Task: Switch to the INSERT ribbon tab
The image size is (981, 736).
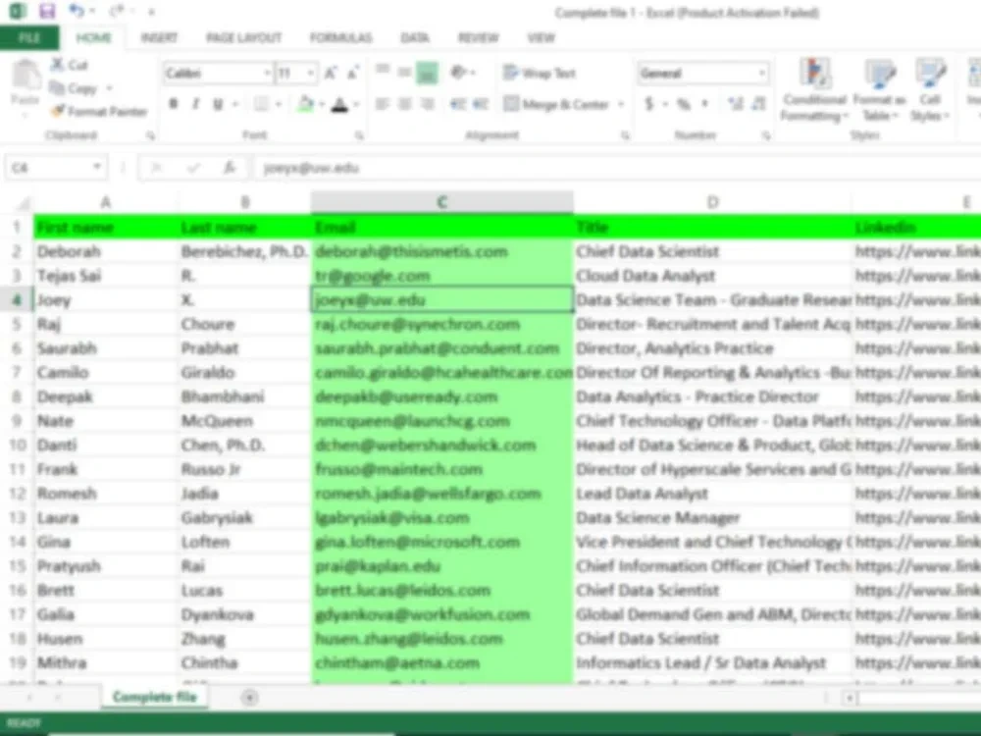Action: coord(159,37)
